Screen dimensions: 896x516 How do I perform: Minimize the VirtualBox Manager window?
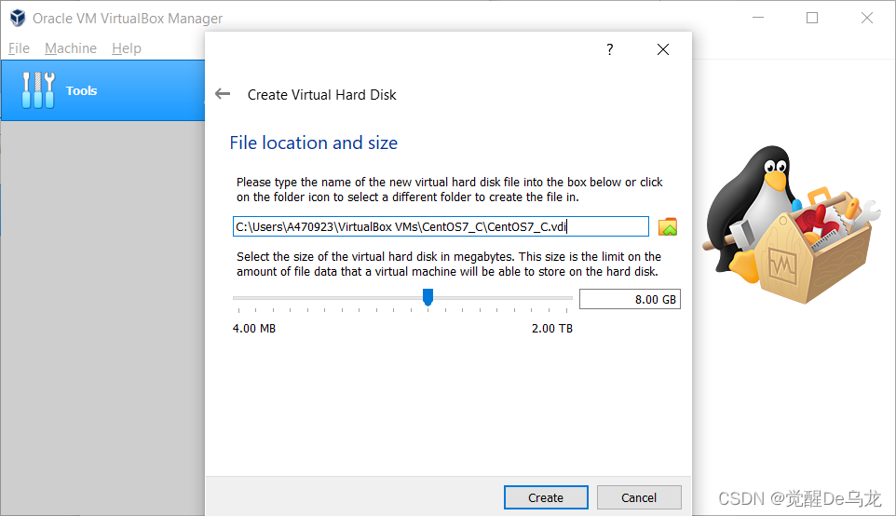(758, 19)
